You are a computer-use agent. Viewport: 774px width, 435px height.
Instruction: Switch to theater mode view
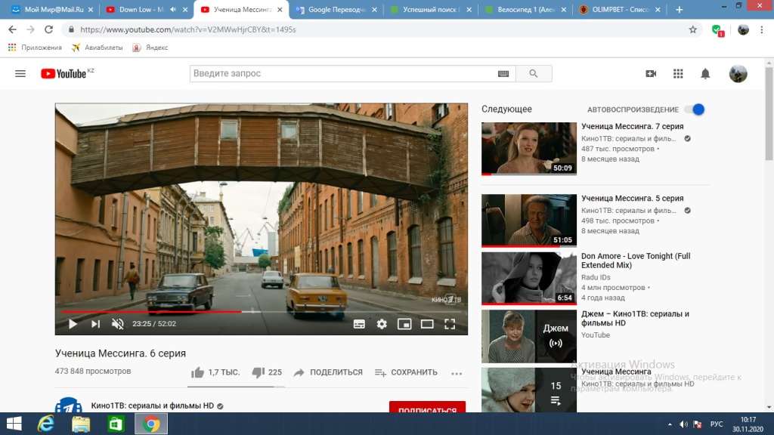point(427,324)
